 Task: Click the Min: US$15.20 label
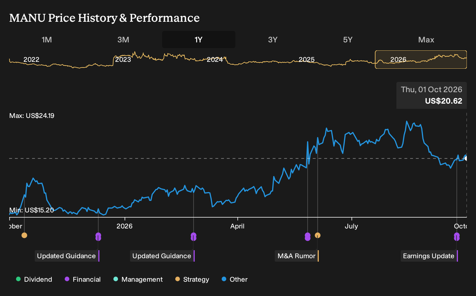(x=32, y=210)
